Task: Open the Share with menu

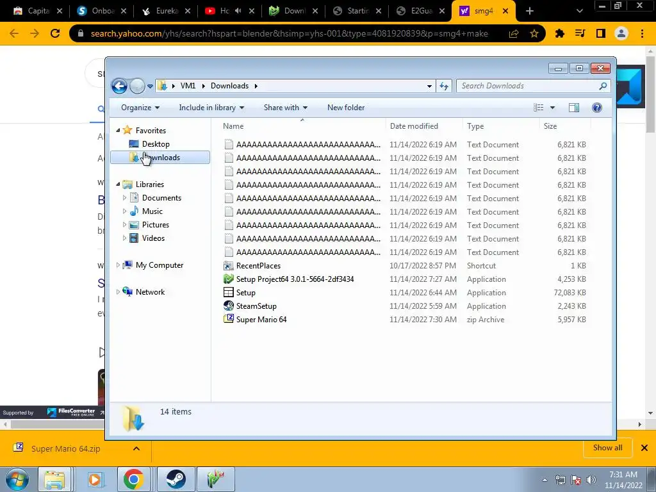Action: (285, 108)
